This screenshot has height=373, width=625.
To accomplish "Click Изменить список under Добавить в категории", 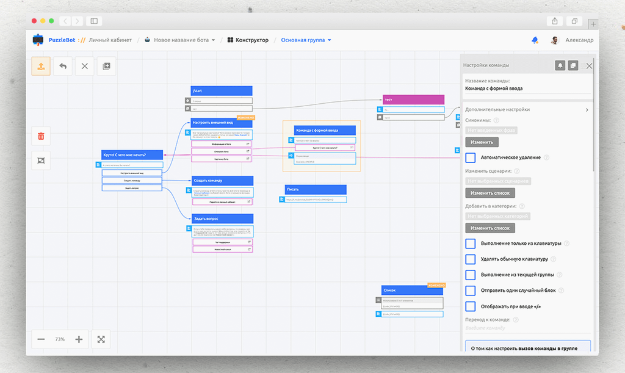I will pyautogui.click(x=490, y=228).
